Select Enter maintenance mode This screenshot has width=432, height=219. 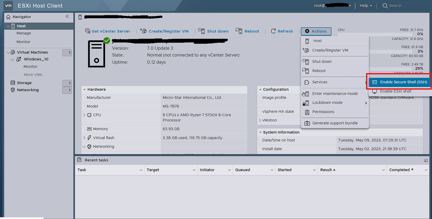point(334,94)
